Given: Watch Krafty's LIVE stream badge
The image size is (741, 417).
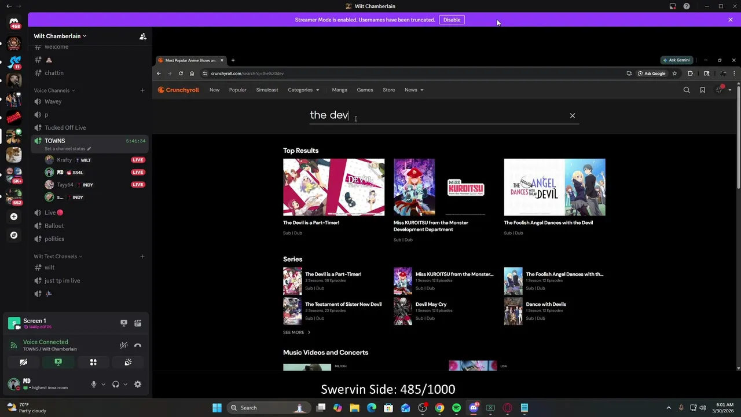Looking at the screenshot, I should (x=138, y=160).
